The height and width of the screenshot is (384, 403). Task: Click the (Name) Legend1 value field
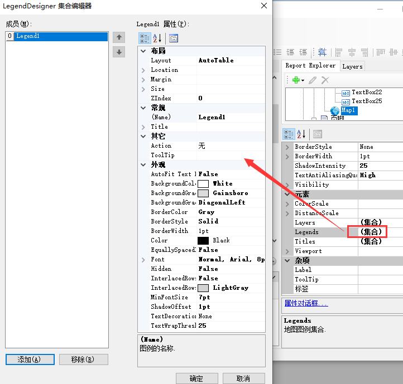click(x=231, y=117)
